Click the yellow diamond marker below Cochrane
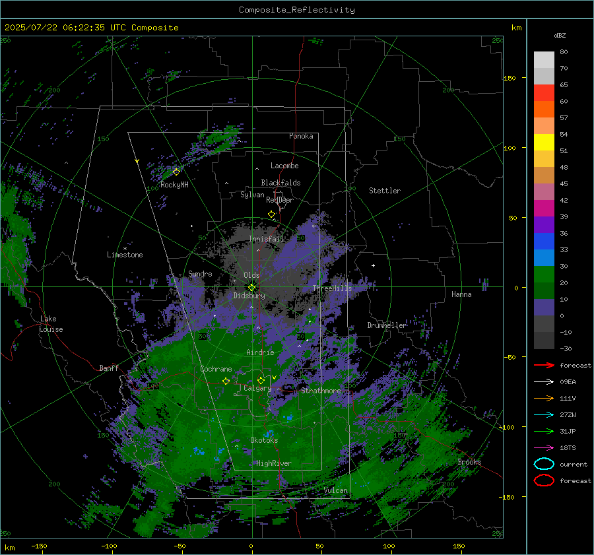This screenshot has height=555, width=594. point(226,381)
